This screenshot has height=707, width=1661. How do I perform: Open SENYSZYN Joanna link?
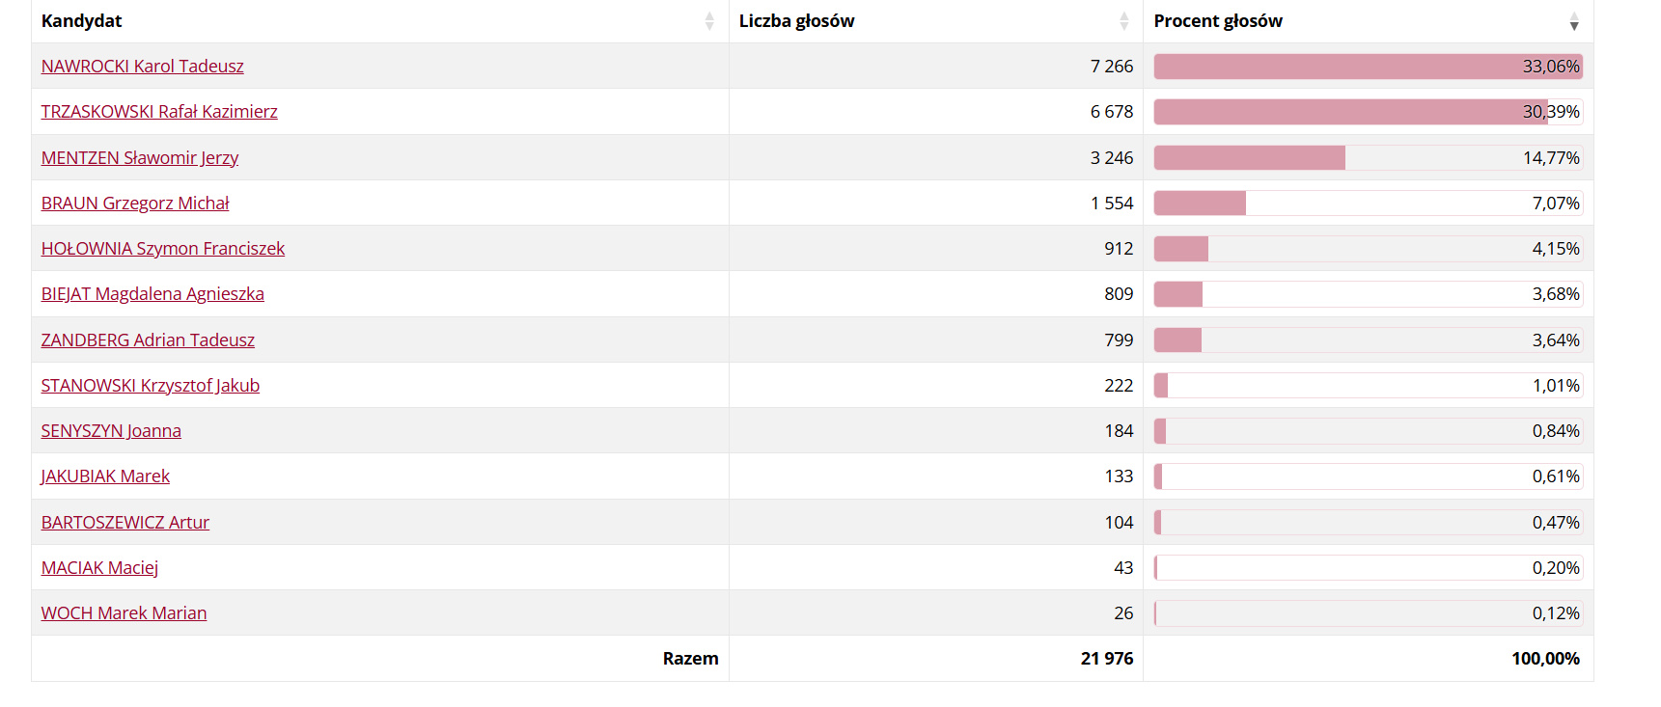coord(111,430)
